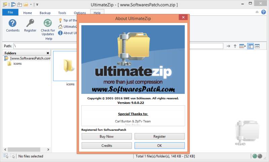Click 'Special Thanks to:' heading
269x162 pixels.
[133, 114]
